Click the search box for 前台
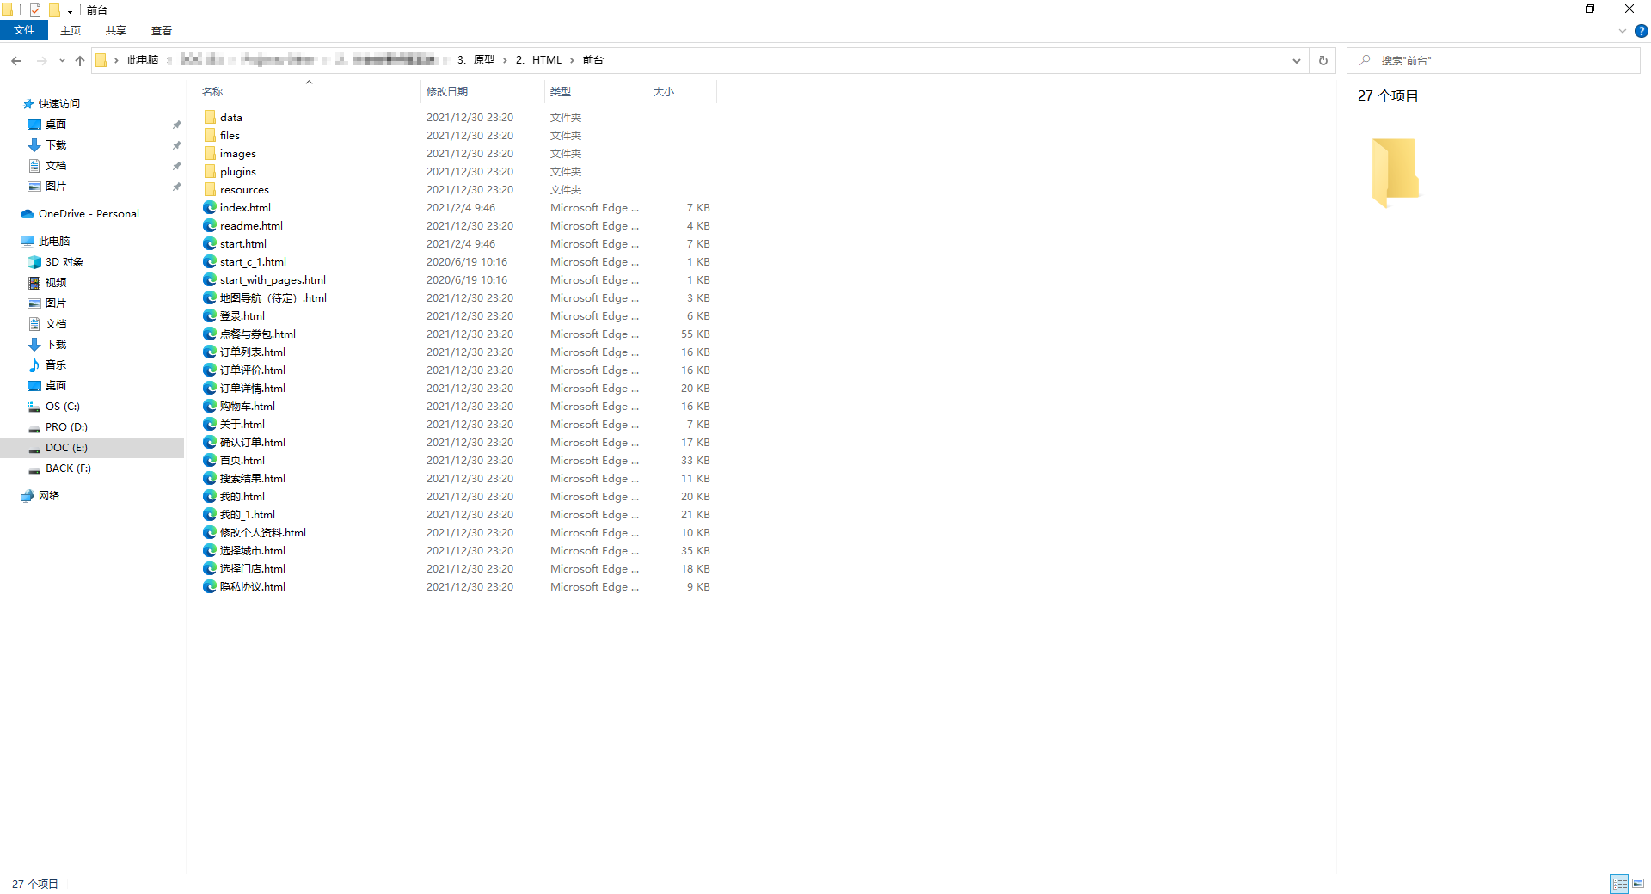 click(1494, 60)
